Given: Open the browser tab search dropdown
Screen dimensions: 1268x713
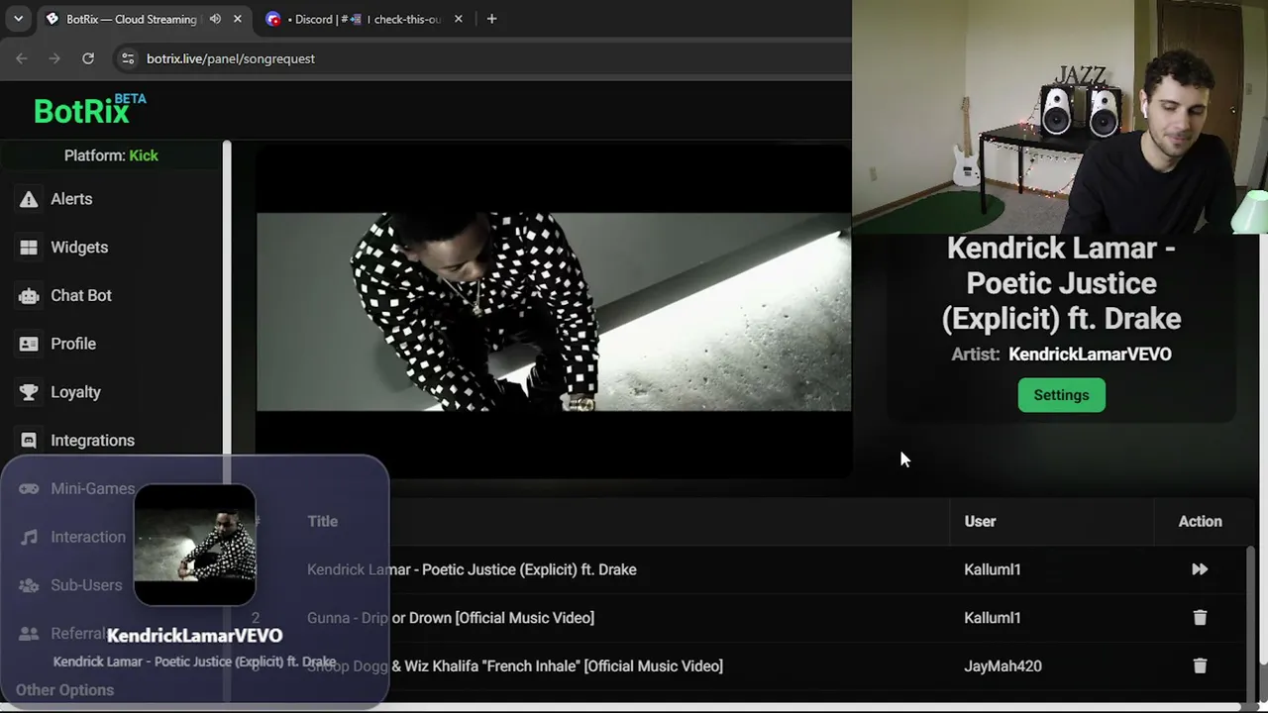Looking at the screenshot, I should pyautogui.click(x=18, y=19).
